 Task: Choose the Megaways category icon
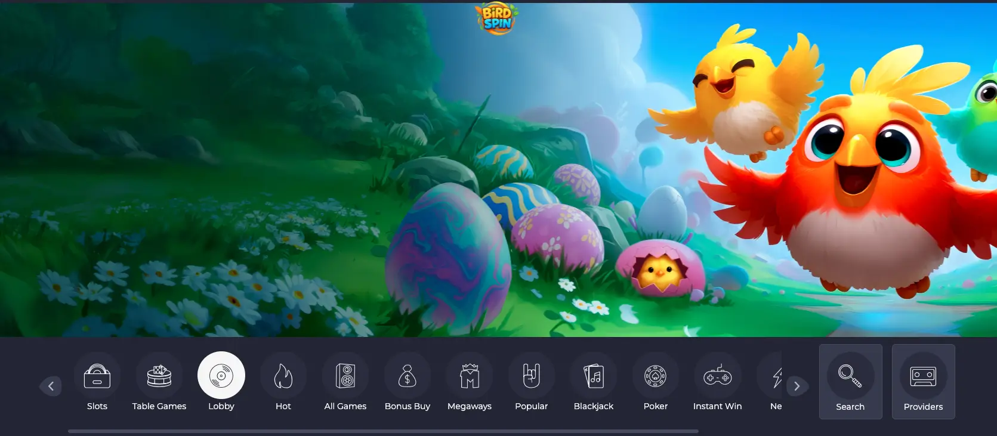(470, 376)
